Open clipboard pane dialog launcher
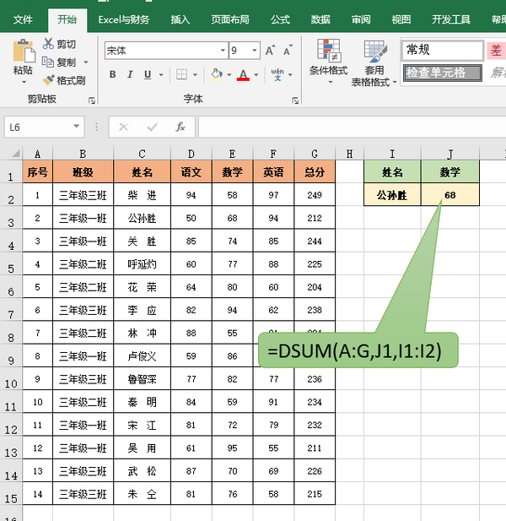The height and width of the screenshot is (521, 506). click(92, 100)
